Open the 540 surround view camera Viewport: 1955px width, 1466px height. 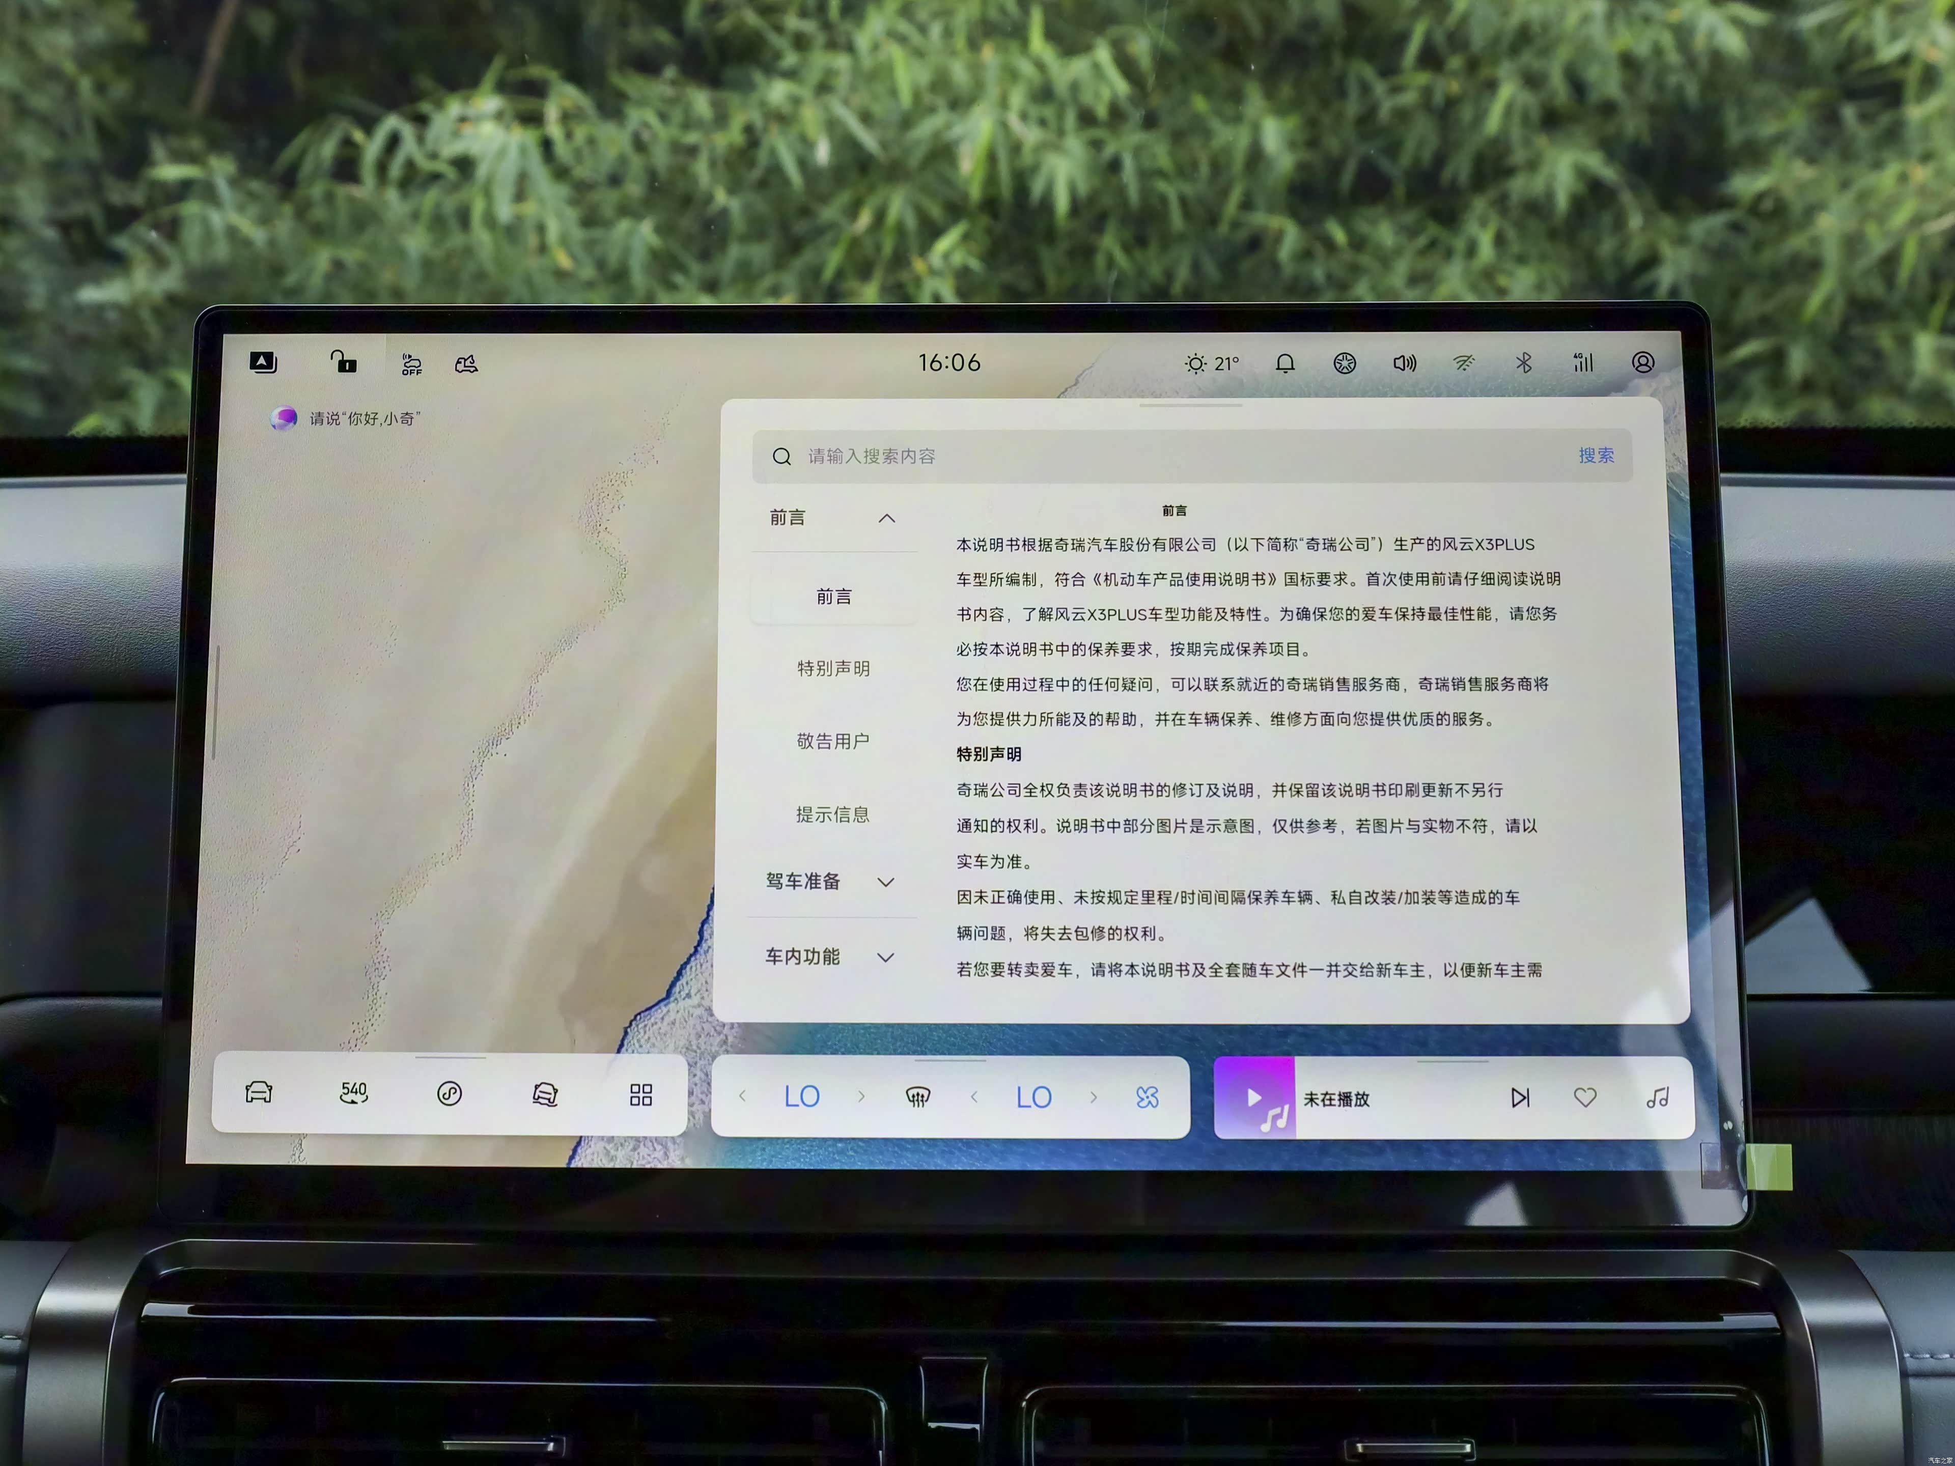point(353,1094)
